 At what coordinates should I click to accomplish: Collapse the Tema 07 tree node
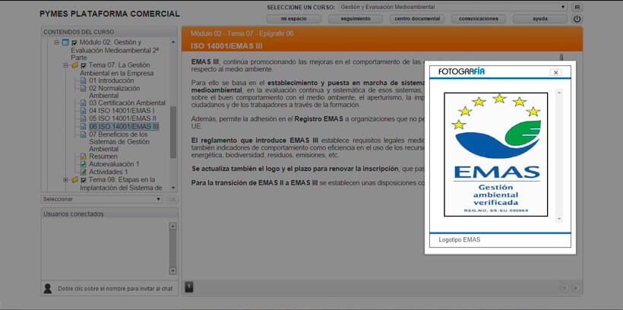65,65
